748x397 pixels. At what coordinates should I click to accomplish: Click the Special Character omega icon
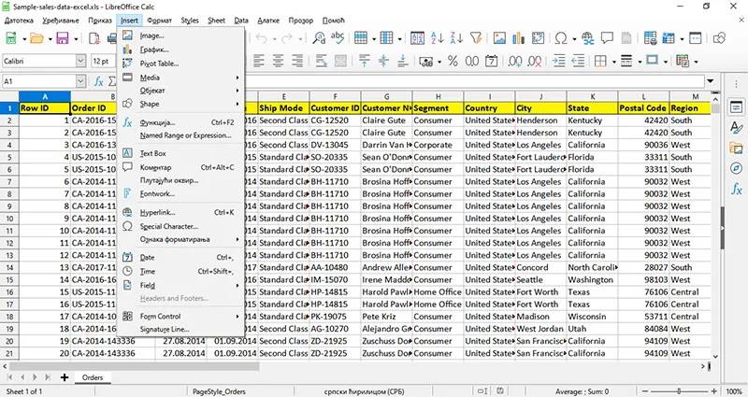tap(561, 38)
